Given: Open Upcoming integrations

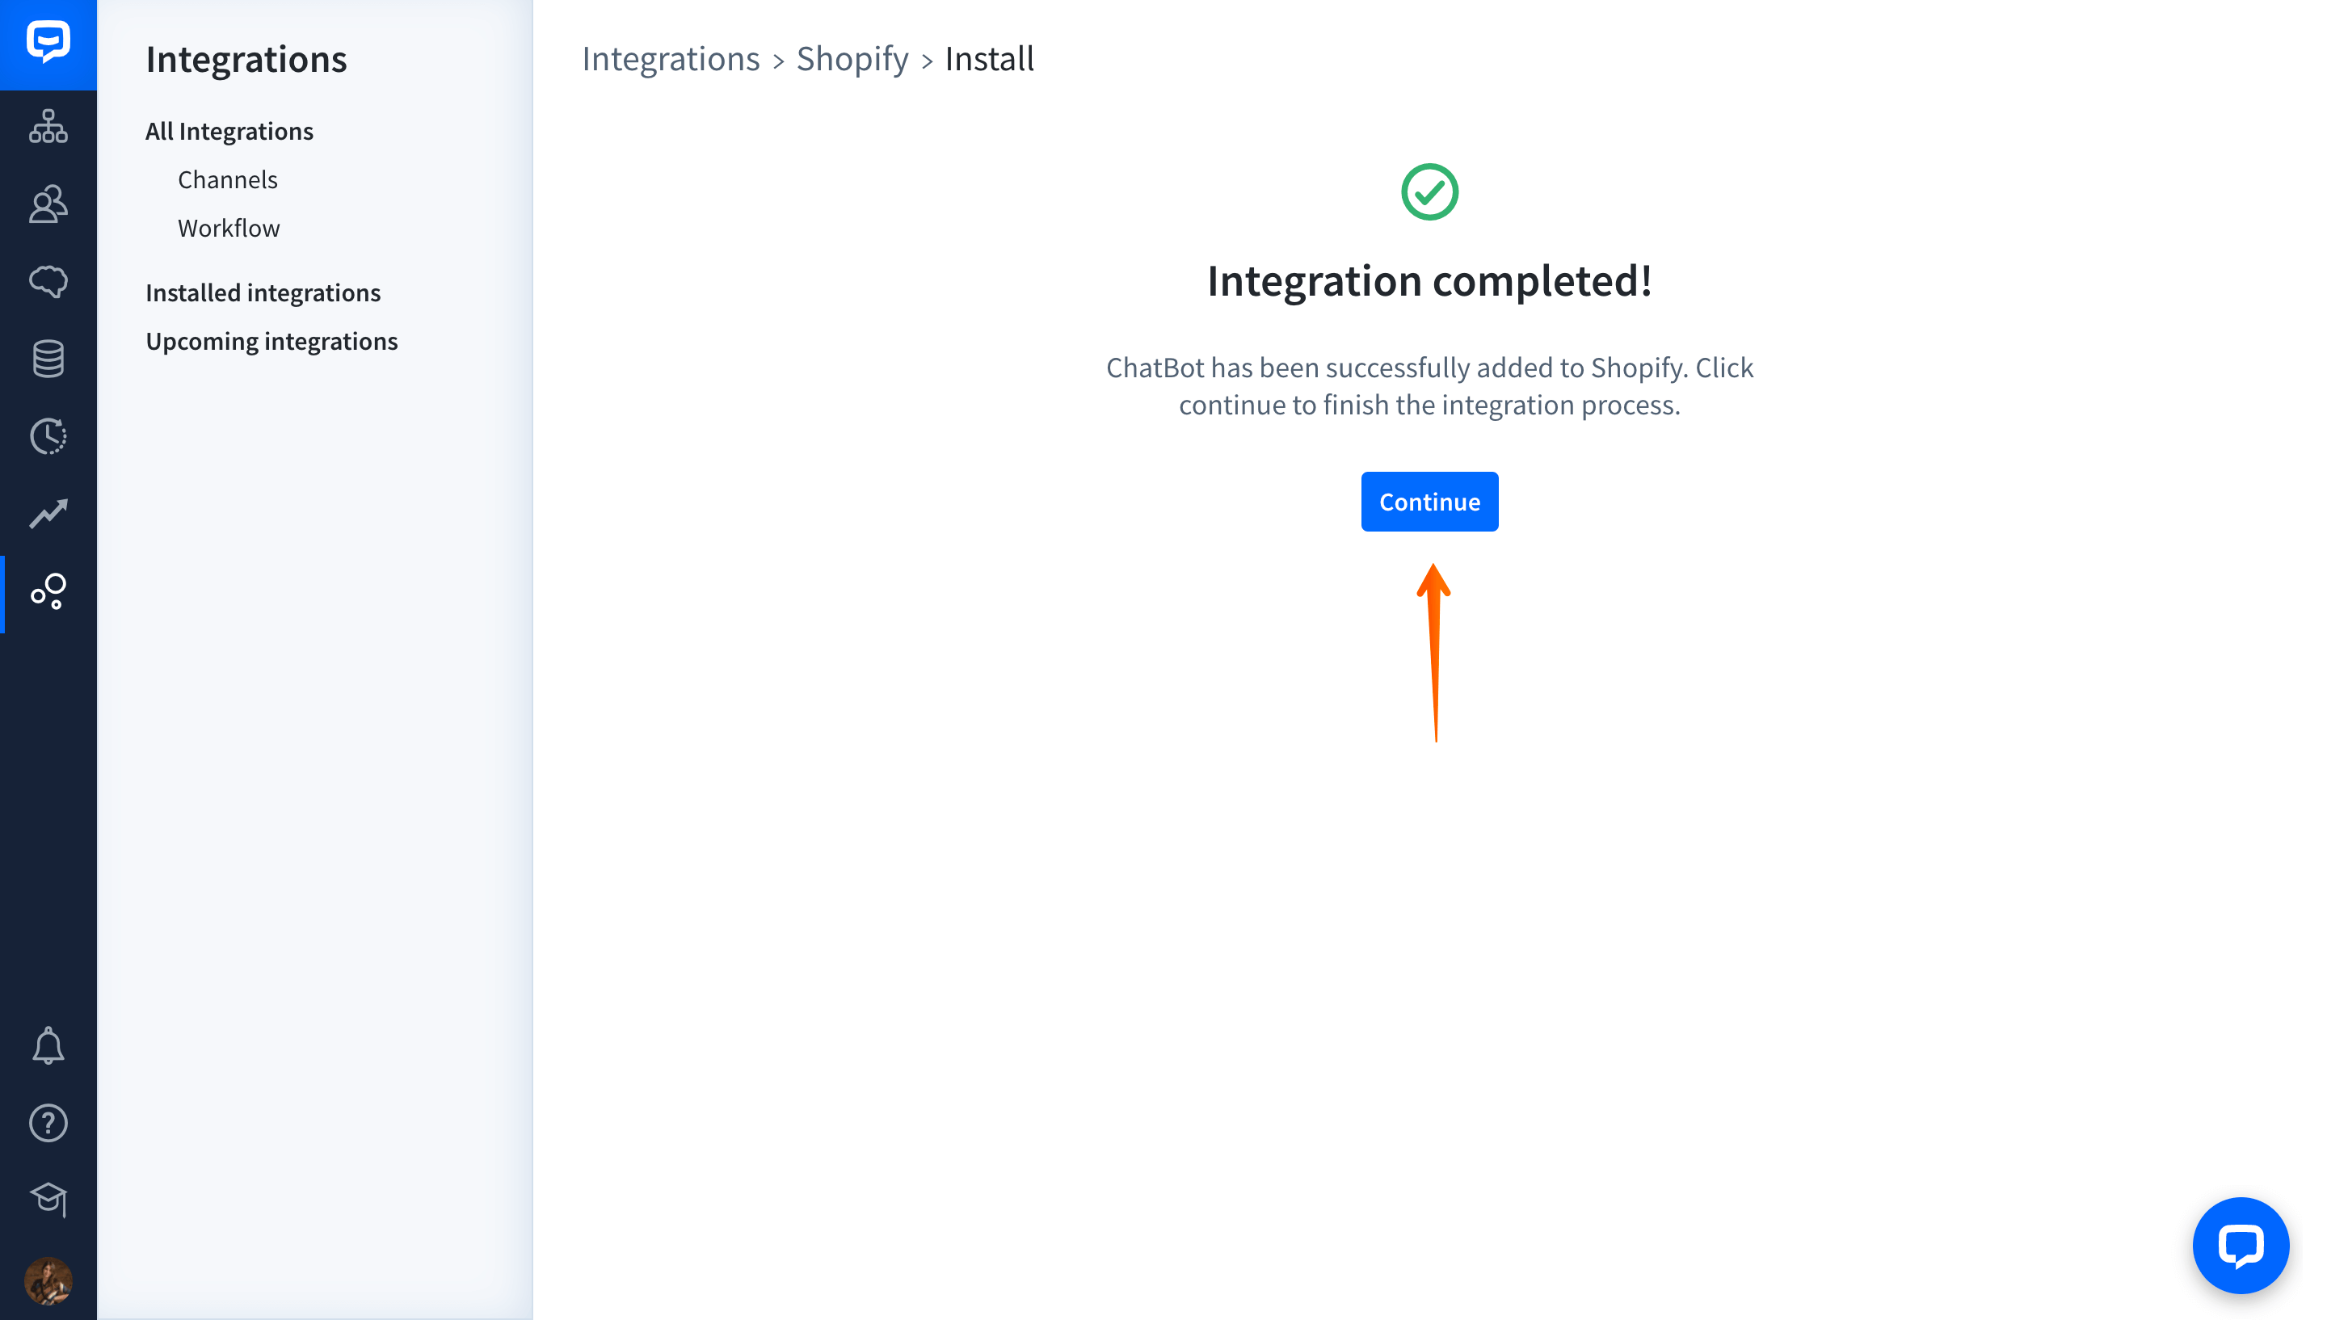Looking at the screenshot, I should pyautogui.click(x=271, y=341).
